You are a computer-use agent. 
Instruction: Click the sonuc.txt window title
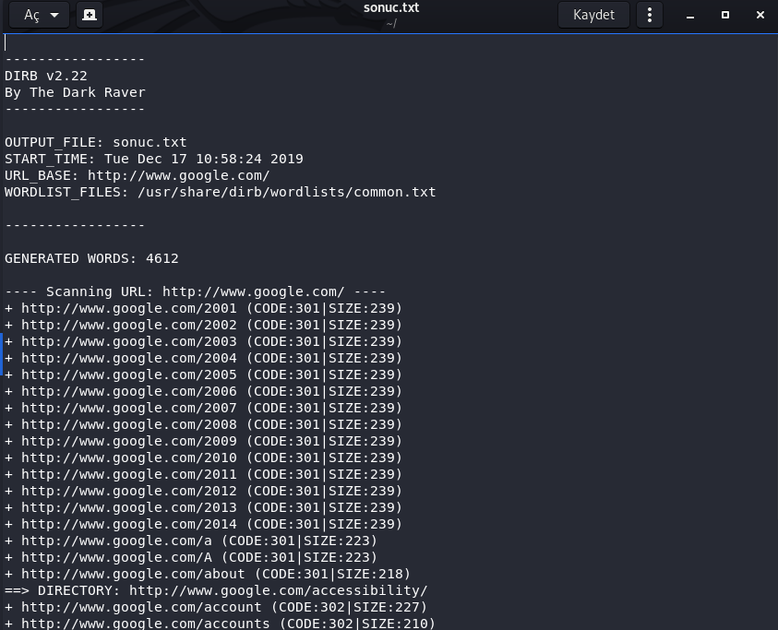pyautogui.click(x=391, y=8)
